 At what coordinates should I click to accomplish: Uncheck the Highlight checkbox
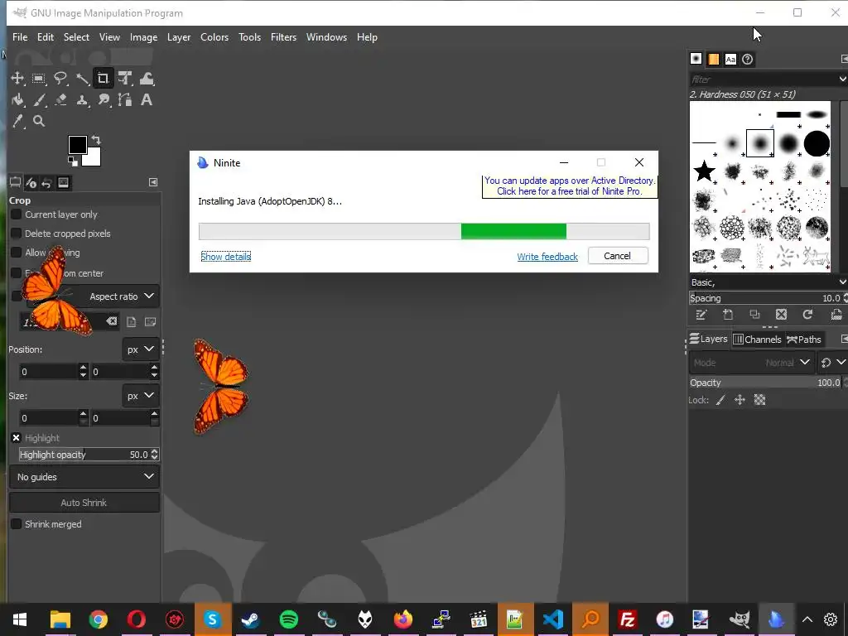coord(17,438)
